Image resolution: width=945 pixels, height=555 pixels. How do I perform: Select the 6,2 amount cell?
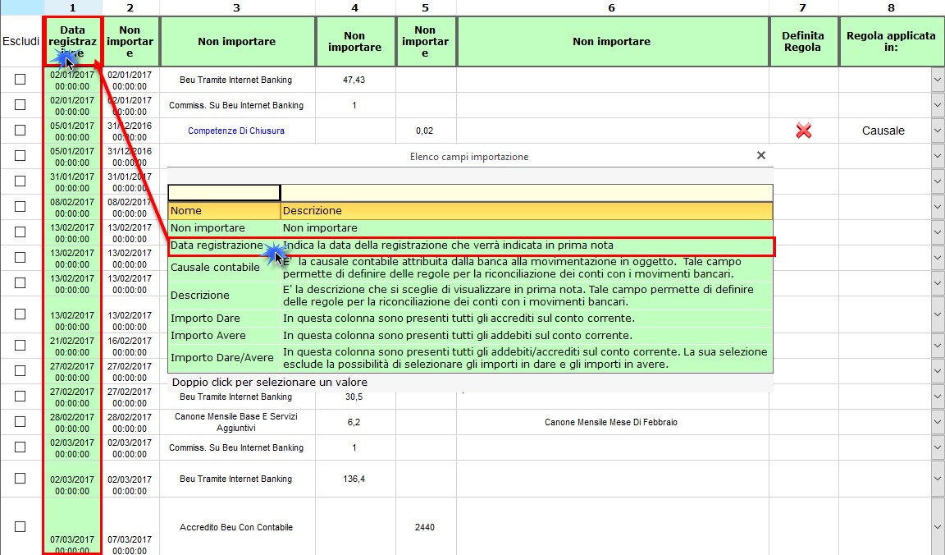(354, 422)
